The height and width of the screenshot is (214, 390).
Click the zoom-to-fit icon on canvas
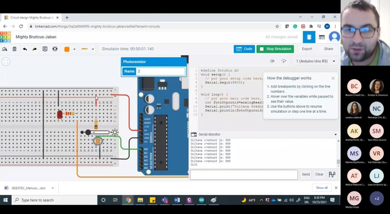[x=6, y=61]
